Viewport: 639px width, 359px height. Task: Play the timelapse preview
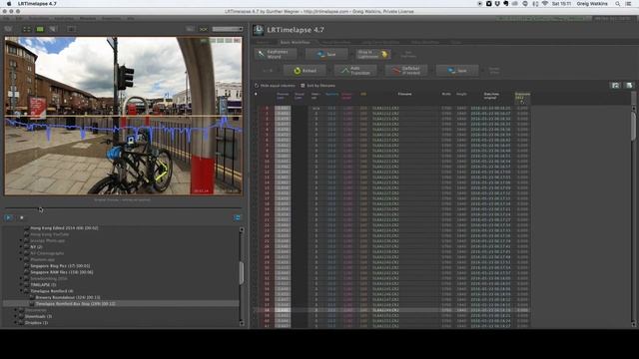pos(8,217)
